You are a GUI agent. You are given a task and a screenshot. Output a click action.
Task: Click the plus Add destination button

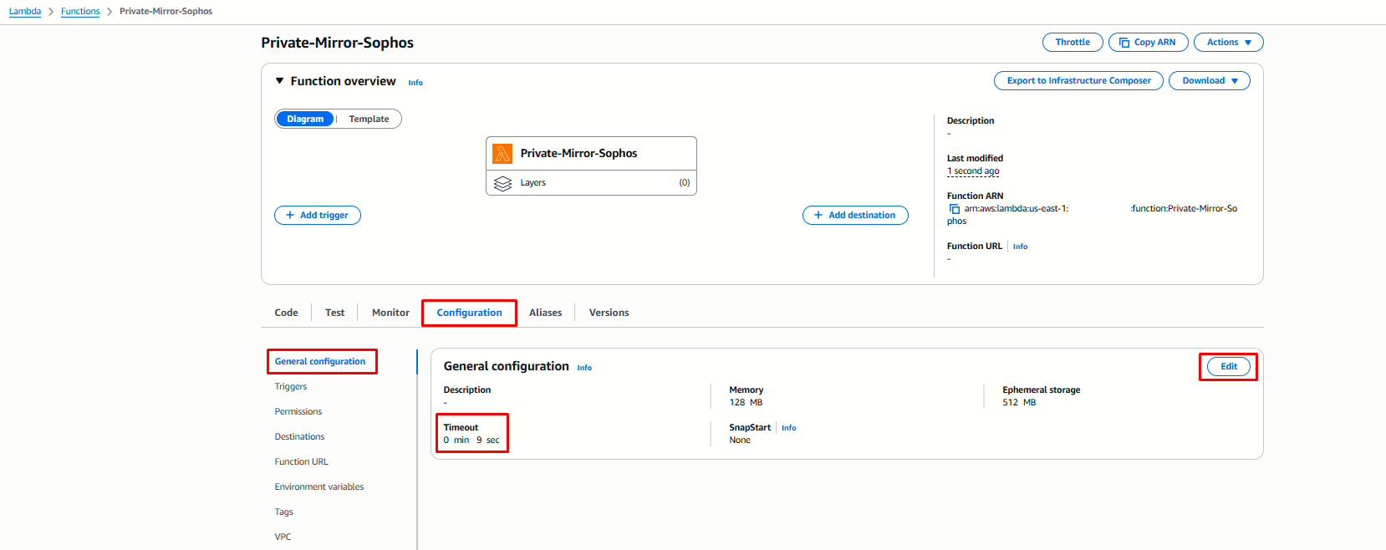click(x=855, y=216)
